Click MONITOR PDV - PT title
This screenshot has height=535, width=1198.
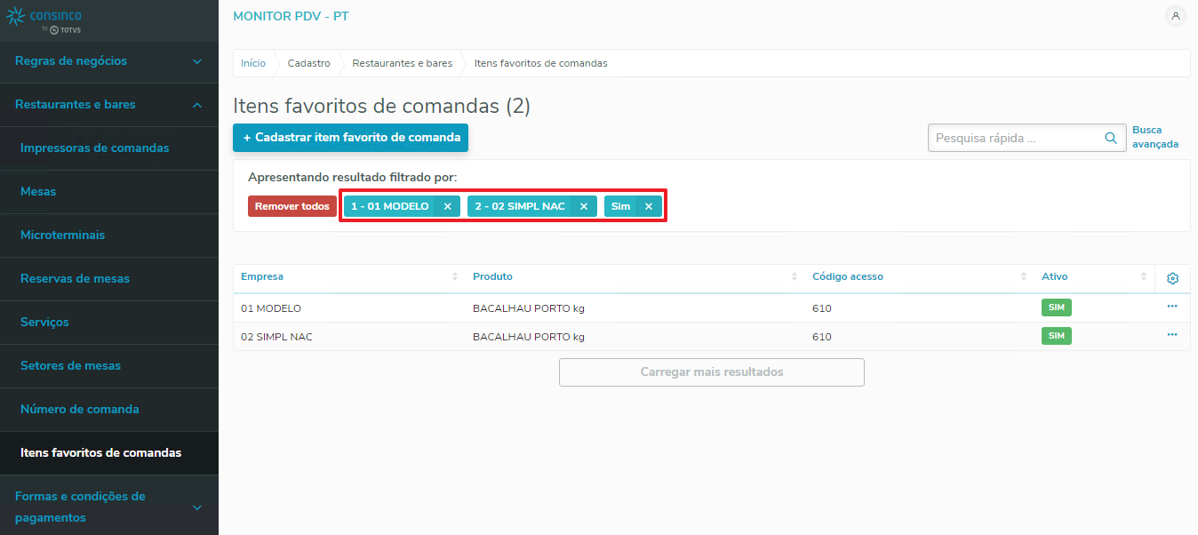coord(291,17)
